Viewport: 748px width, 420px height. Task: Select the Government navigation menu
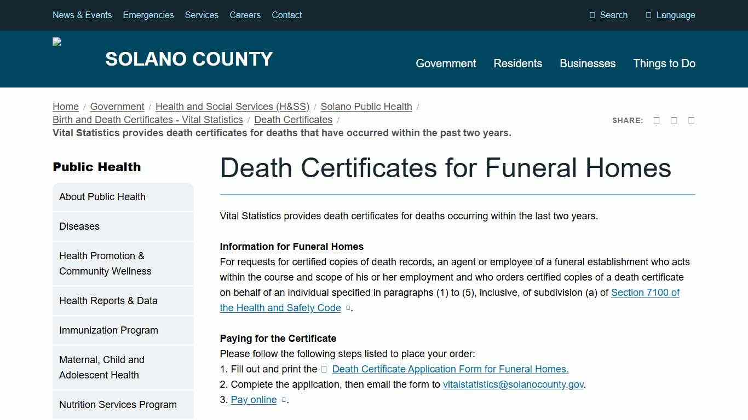pyautogui.click(x=446, y=63)
